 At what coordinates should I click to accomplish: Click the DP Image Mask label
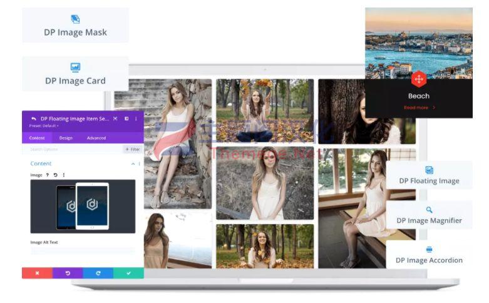click(75, 33)
